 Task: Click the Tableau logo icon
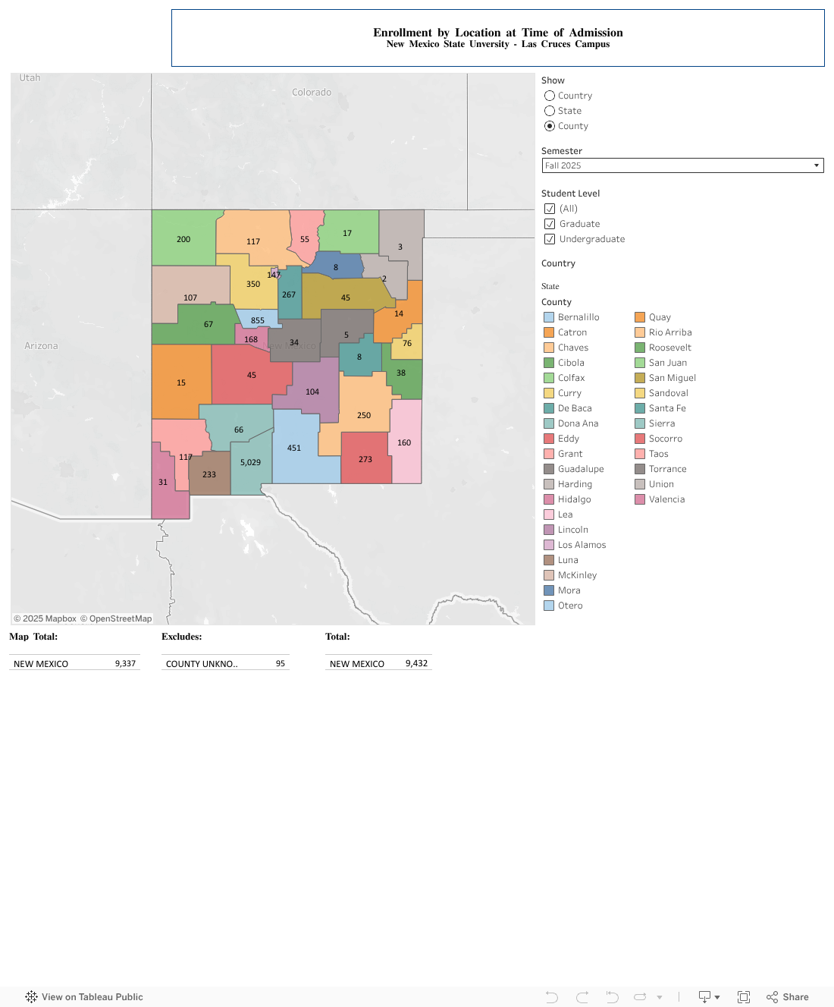[31, 997]
